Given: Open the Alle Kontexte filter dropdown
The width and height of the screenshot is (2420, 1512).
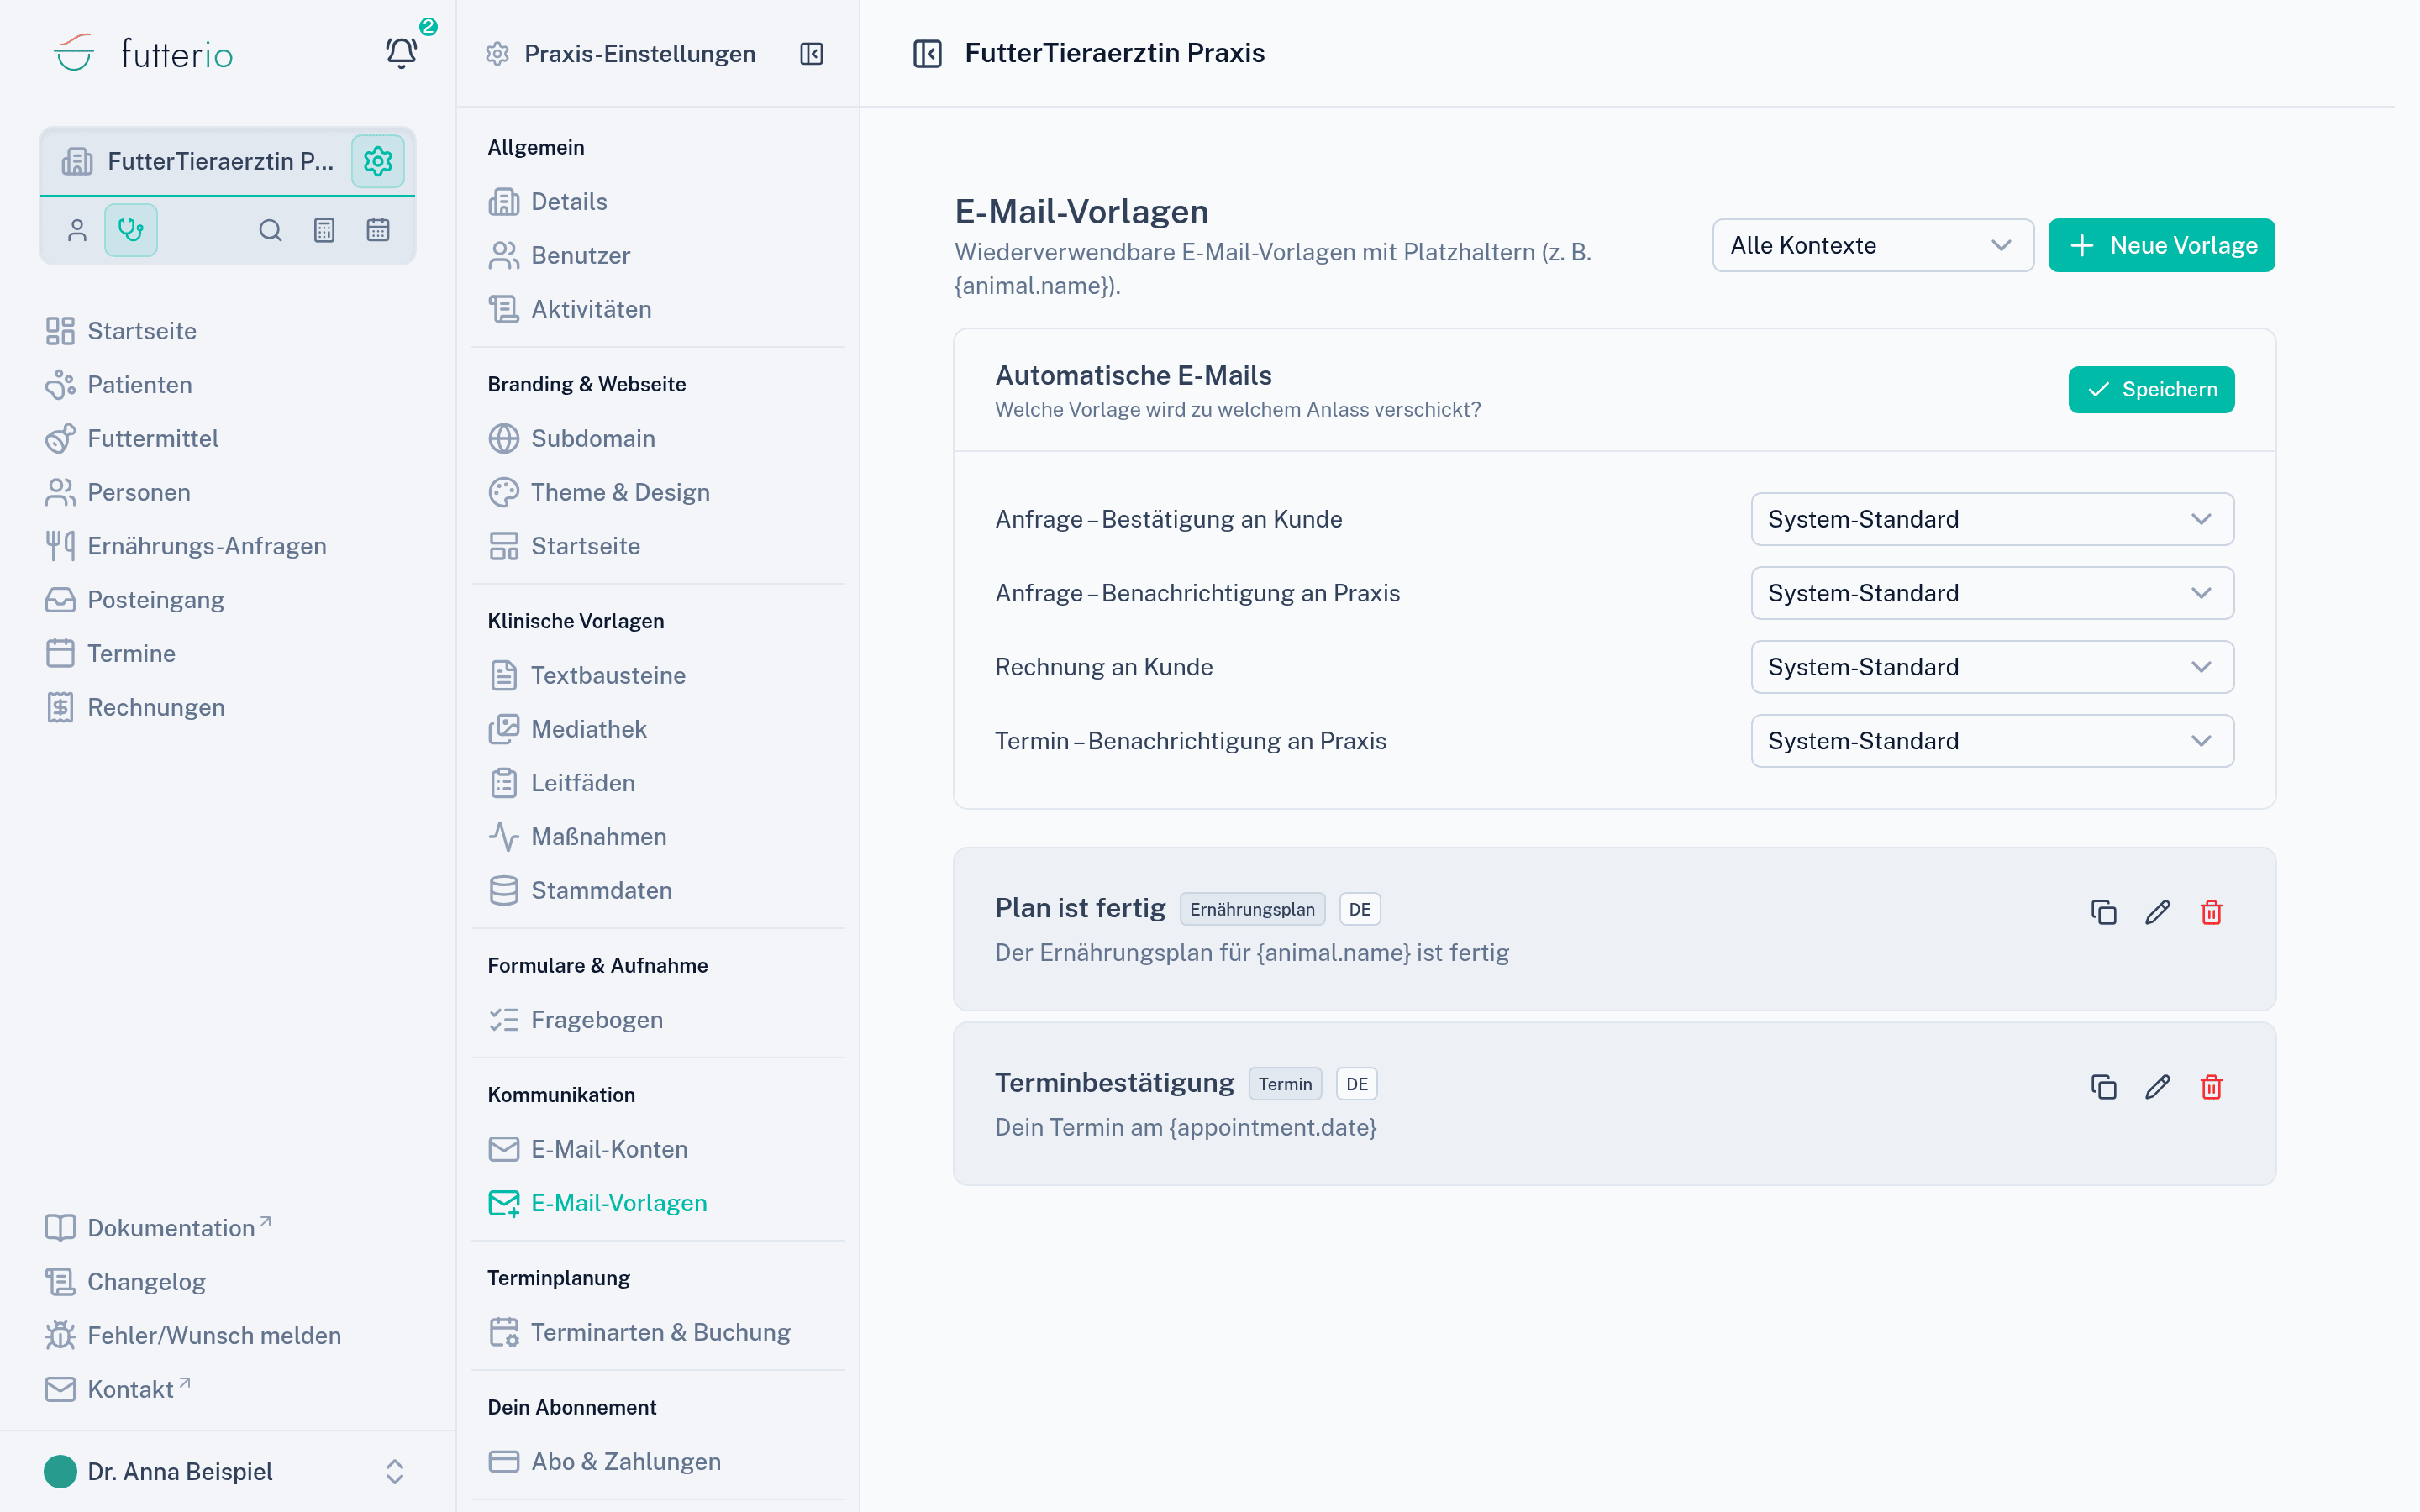Looking at the screenshot, I should [x=1872, y=245].
